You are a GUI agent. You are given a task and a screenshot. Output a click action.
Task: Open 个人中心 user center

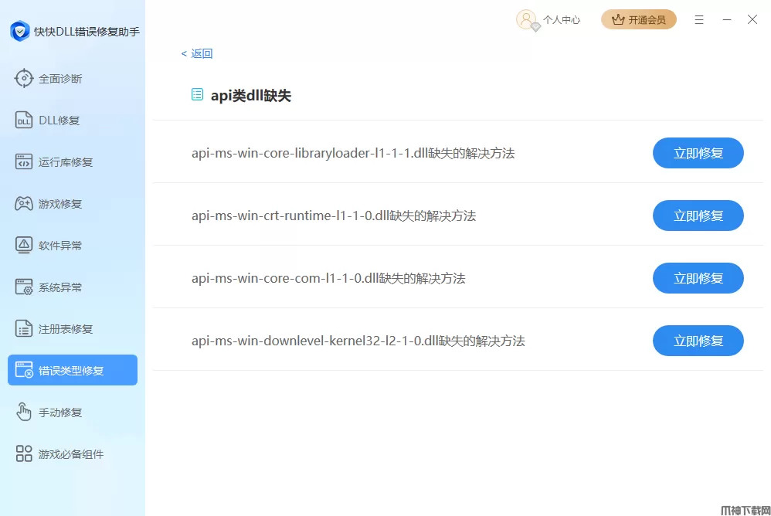click(x=561, y=20)
